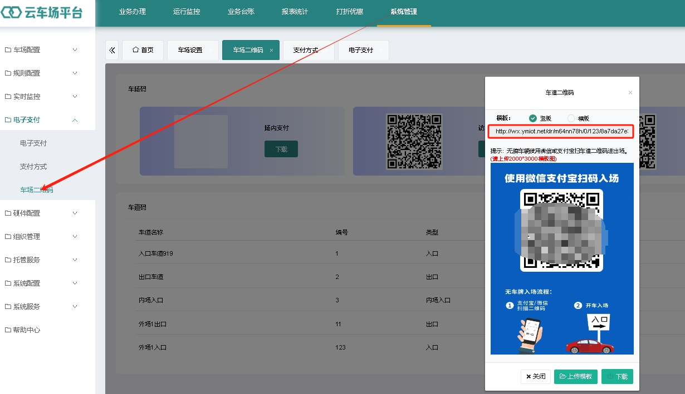The height and width of the screenshot is (394, 685).
Task: Click the 云车场平台 logo icon
Action: (12, 12)
